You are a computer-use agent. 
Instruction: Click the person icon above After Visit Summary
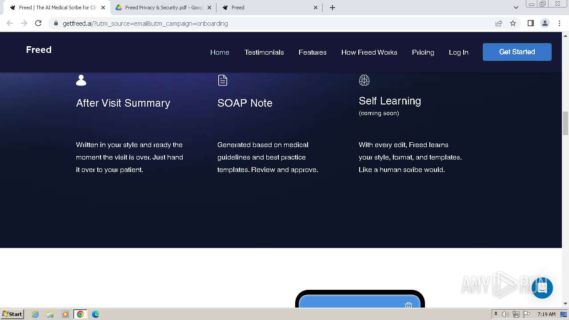pos(81,80)
